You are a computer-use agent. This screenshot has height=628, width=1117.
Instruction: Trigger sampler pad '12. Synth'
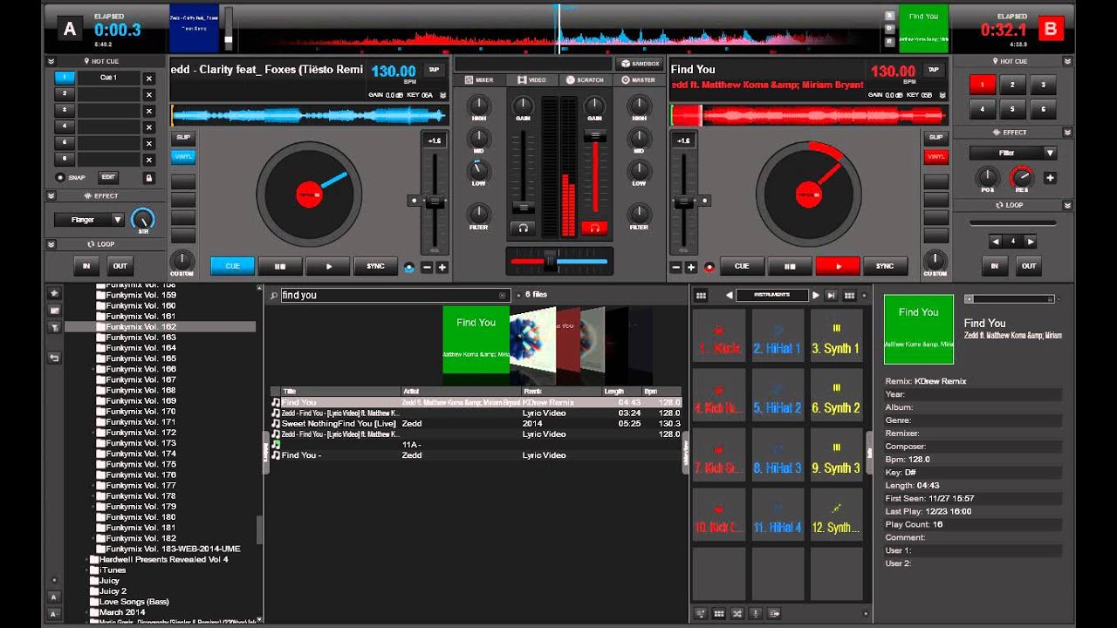tap(836, 515)
